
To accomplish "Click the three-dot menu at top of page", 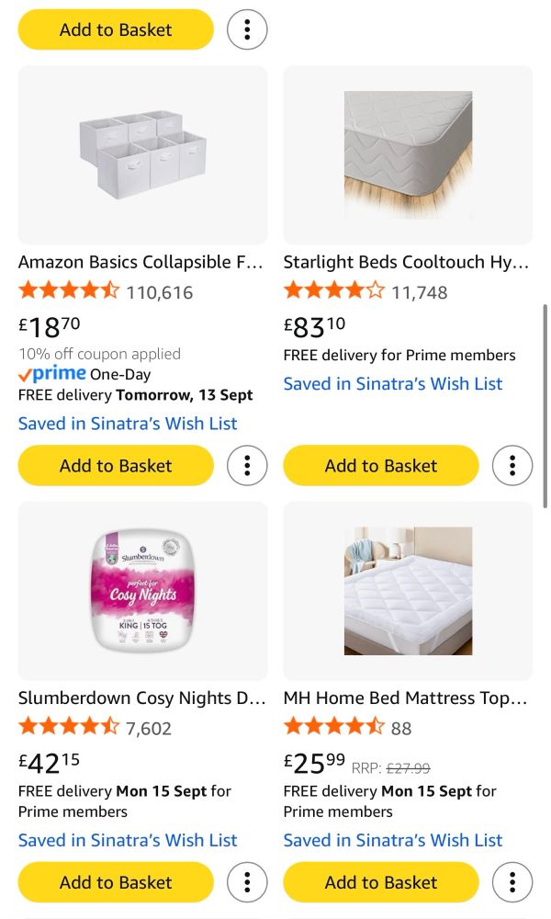I will (247, 29).
